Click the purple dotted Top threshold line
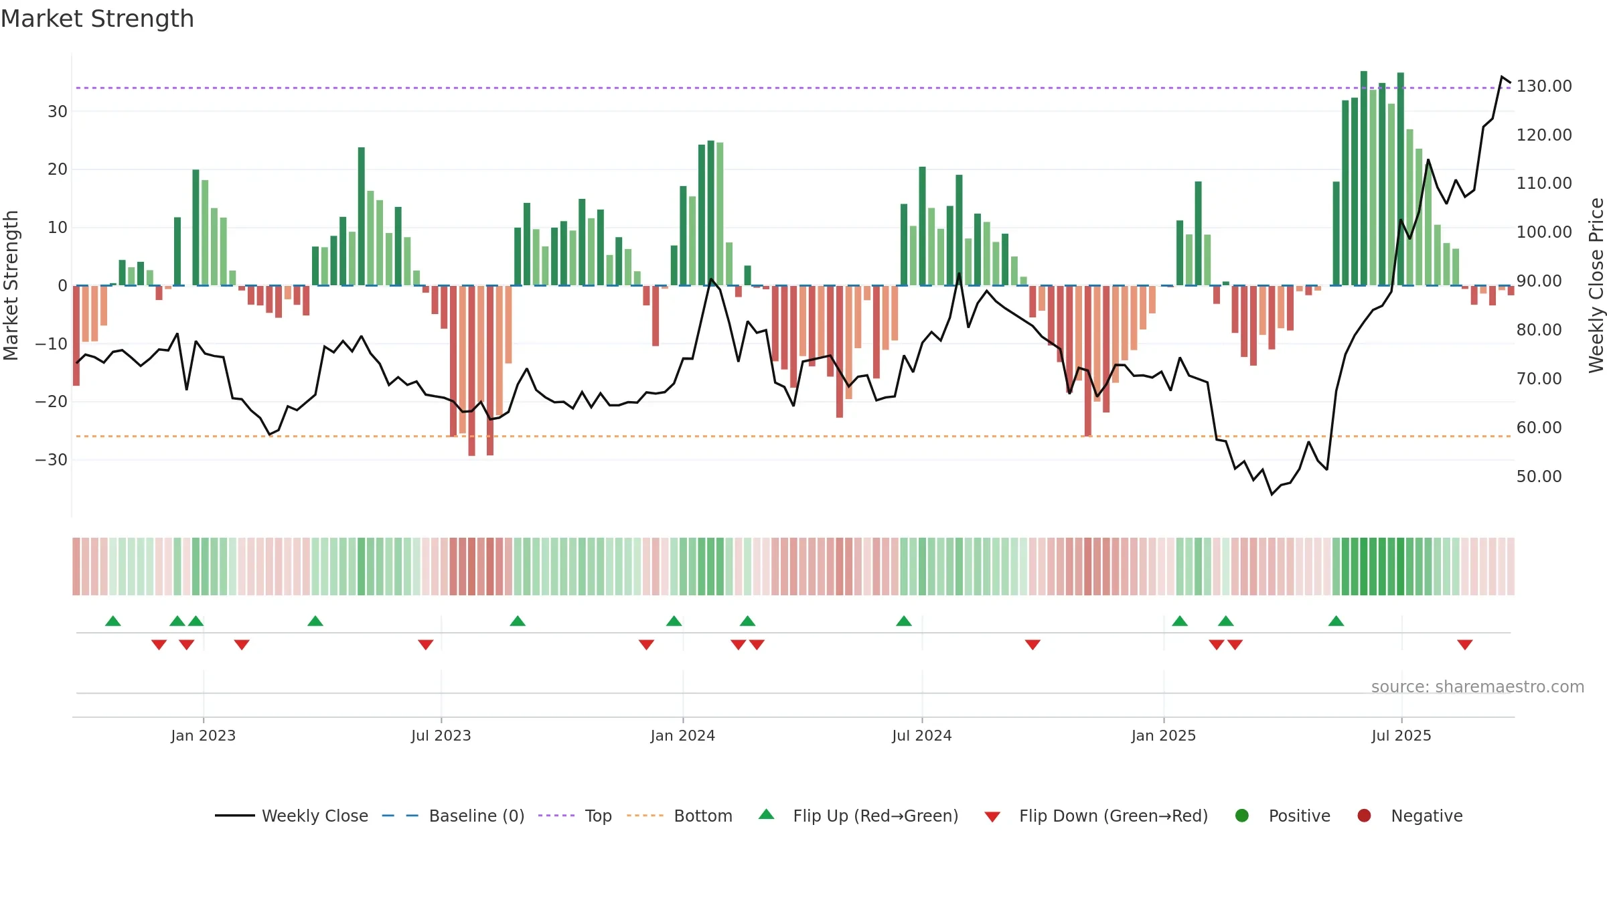The width and height of the screenshot is (1607, 904). (x=793, y=88)
